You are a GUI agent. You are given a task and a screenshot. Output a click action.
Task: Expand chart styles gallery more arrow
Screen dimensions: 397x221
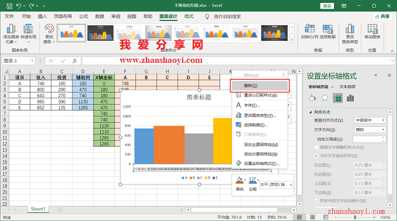[292, 40]
